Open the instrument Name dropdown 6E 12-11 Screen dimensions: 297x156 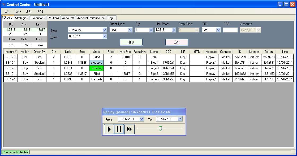105,36
